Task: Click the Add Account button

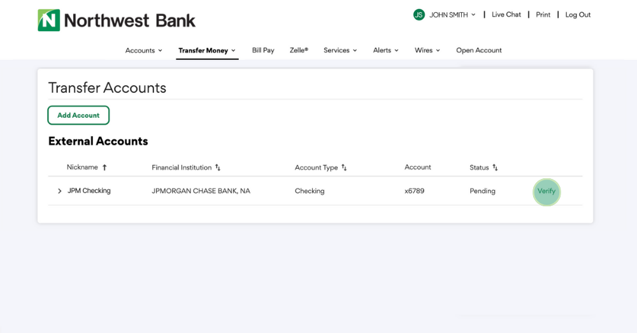Action: [78, 115]
